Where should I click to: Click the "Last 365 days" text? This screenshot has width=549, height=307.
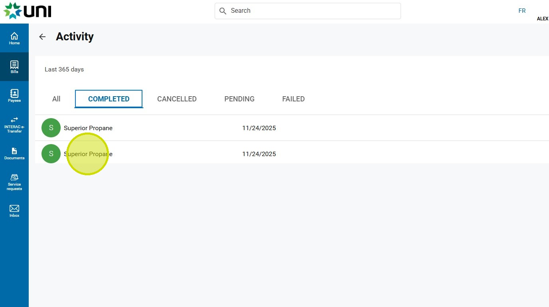(x=64, y=69)
